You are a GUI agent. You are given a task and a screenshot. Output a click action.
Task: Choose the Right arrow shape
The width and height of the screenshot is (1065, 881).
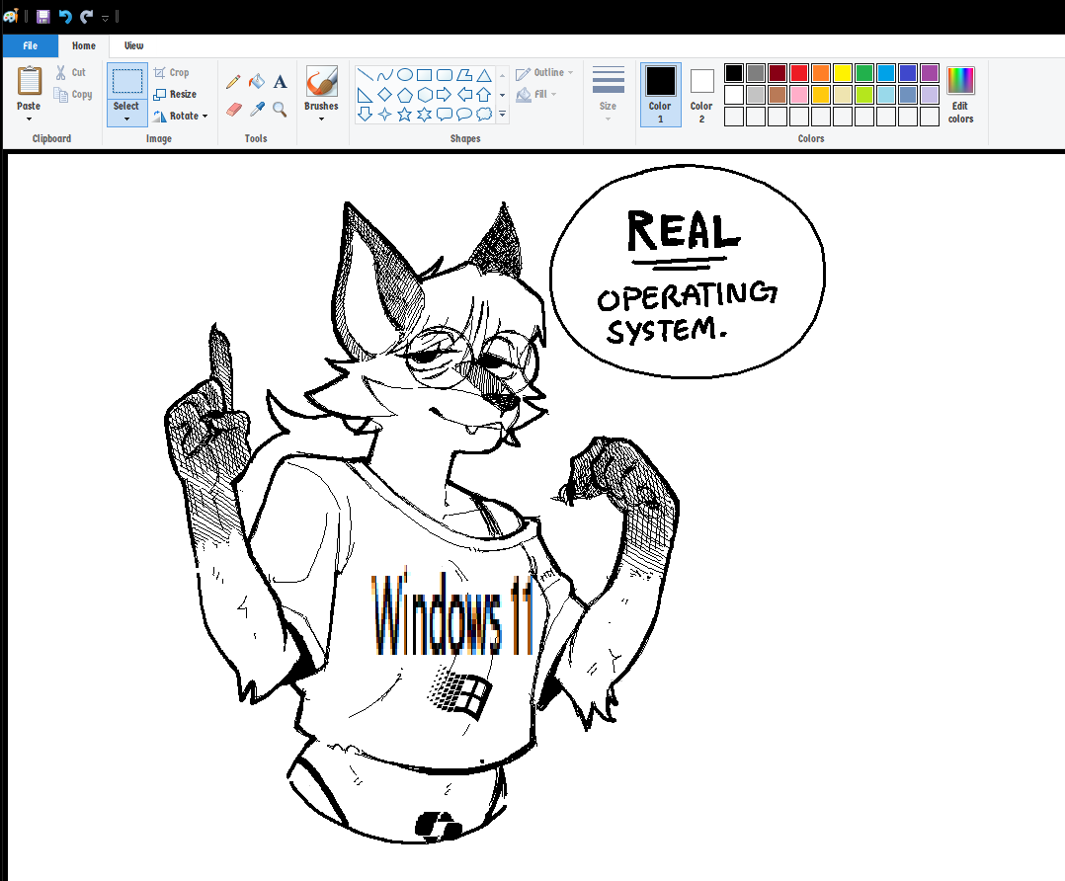click(x=445, y=95)
